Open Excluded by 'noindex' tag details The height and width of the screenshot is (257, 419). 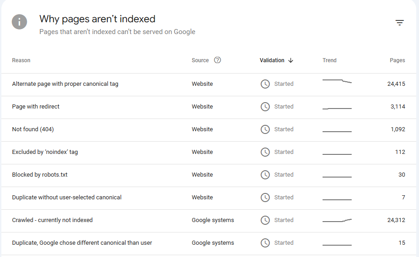[x=45, y=152]
